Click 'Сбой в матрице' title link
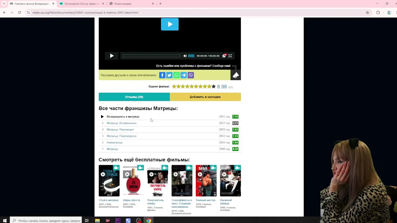This screenshot has height=223, width=397. [x=109, y=200]
